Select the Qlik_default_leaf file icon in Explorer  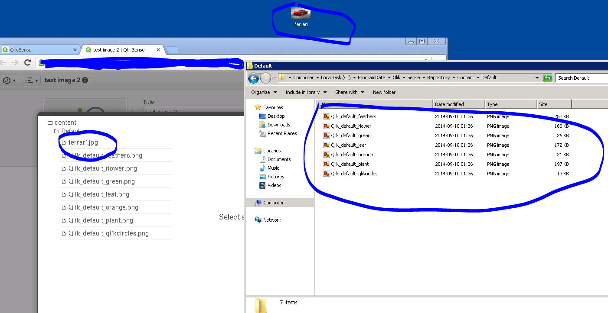pos(327,145)
